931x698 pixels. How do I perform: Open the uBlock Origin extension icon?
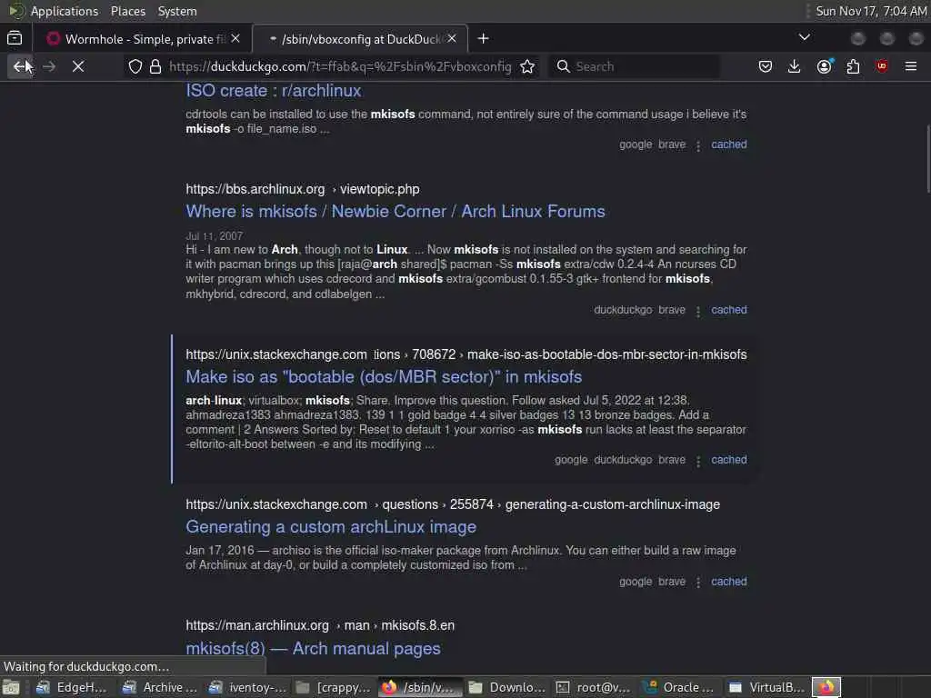(x=882, y=66)
